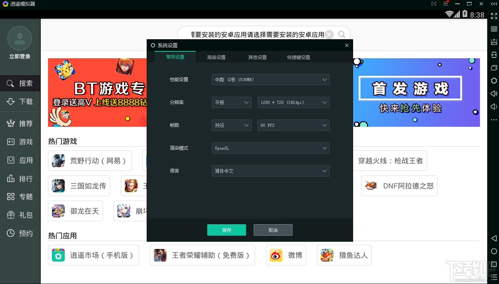Expand the 性能设置 dropdown
Viewport: 499px width, 284px height.
pos(270,80)
